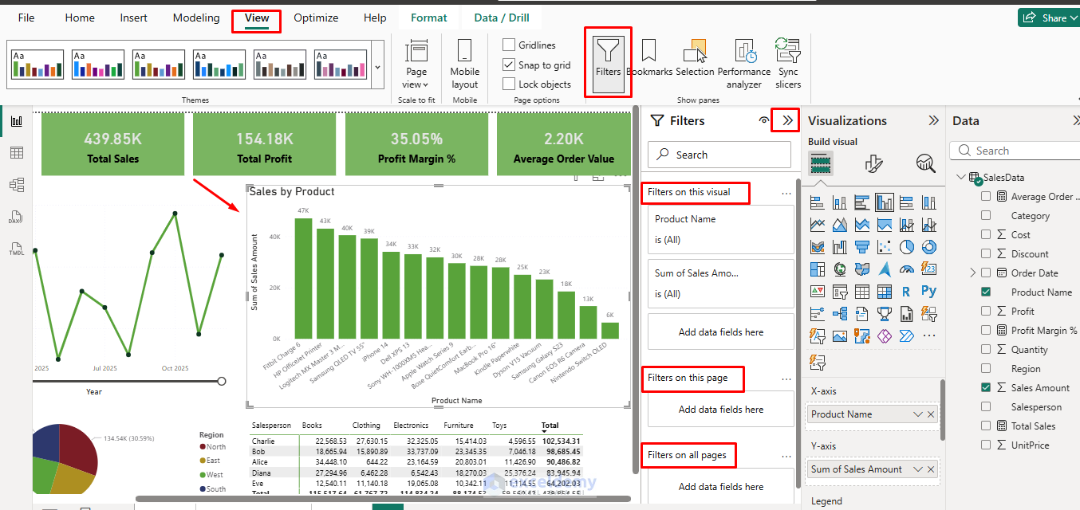Image resolution: width=1080 pixels, height=510 pixels.
Task: Open the Analytics magnifier icon
Action: click(925, 164)
